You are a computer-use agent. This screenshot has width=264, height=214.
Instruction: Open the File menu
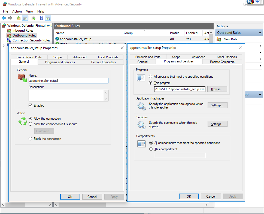[5, 11]
